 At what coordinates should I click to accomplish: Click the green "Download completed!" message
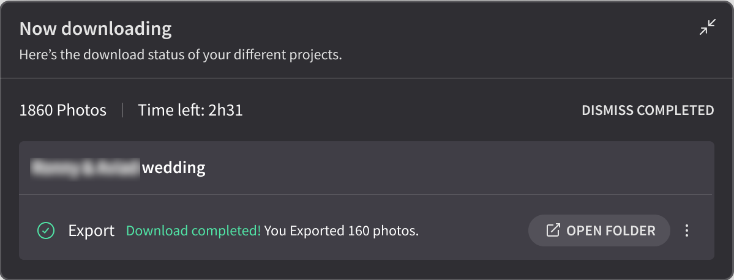pos(194,231)
